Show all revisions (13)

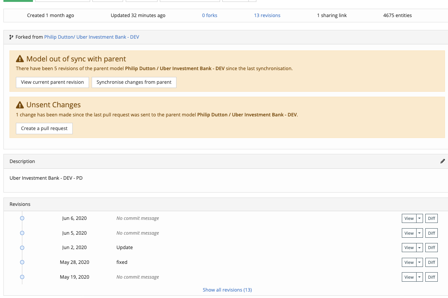(227, 290)
